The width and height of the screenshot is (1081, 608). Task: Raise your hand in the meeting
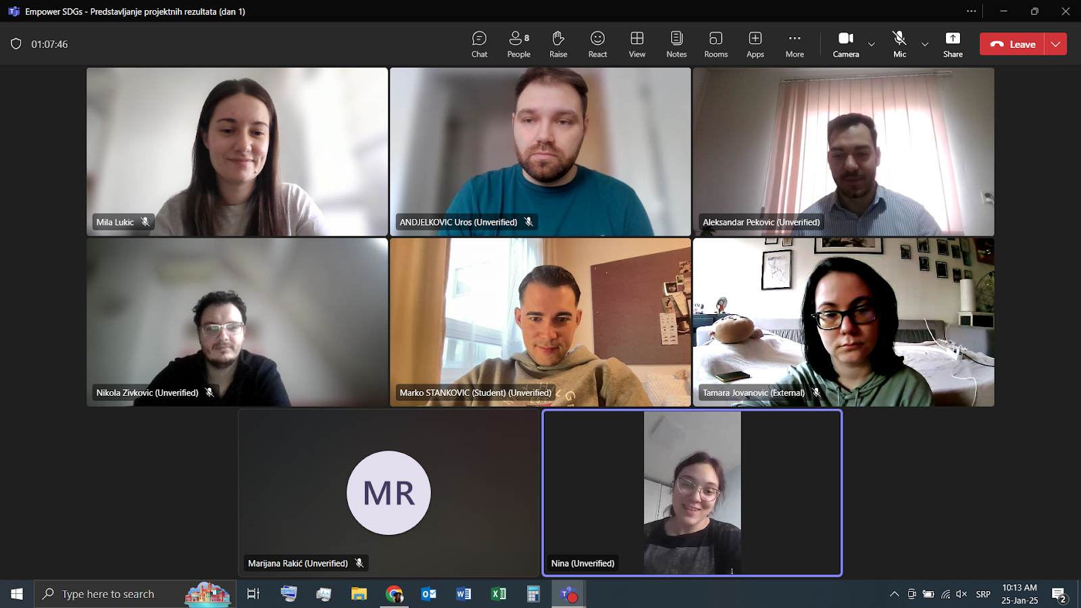point(558,44)
